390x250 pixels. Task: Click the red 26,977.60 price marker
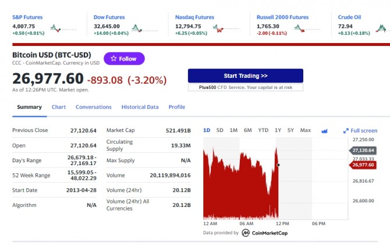(x=363, y=165)
